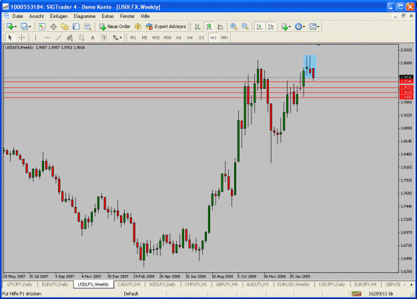The height and width of the screenshot is (299, 417).
Task: Expand the Indicators list dropdown arrow
Action: 290,27
